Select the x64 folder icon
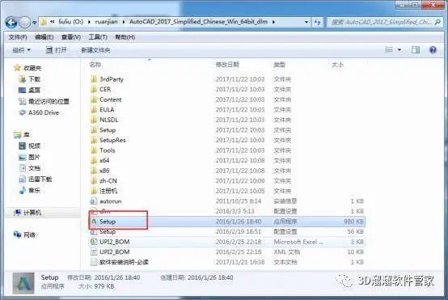The height and width of the screenshot is (300, 448). (x=94, y=160)
